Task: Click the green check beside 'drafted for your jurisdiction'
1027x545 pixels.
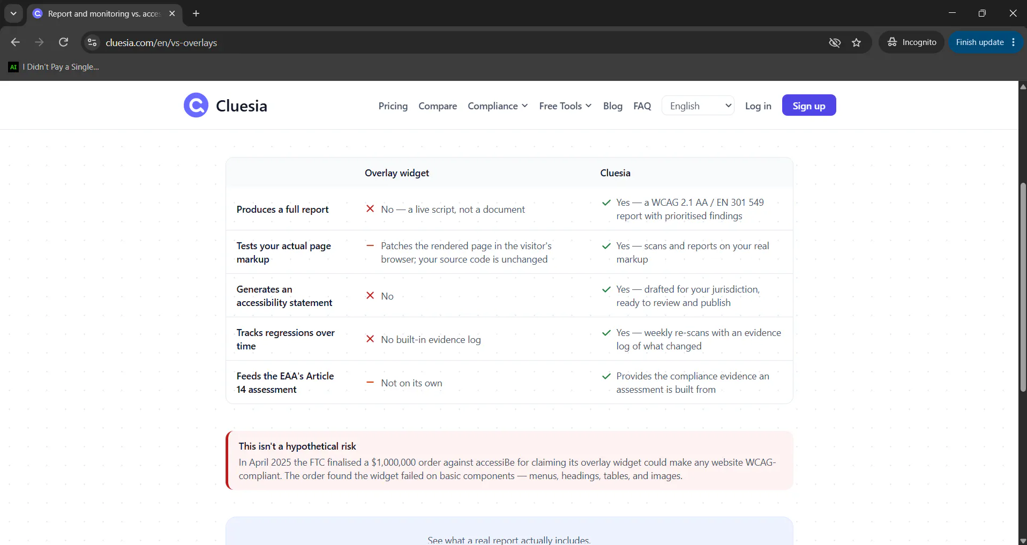Action: point(606,289)
